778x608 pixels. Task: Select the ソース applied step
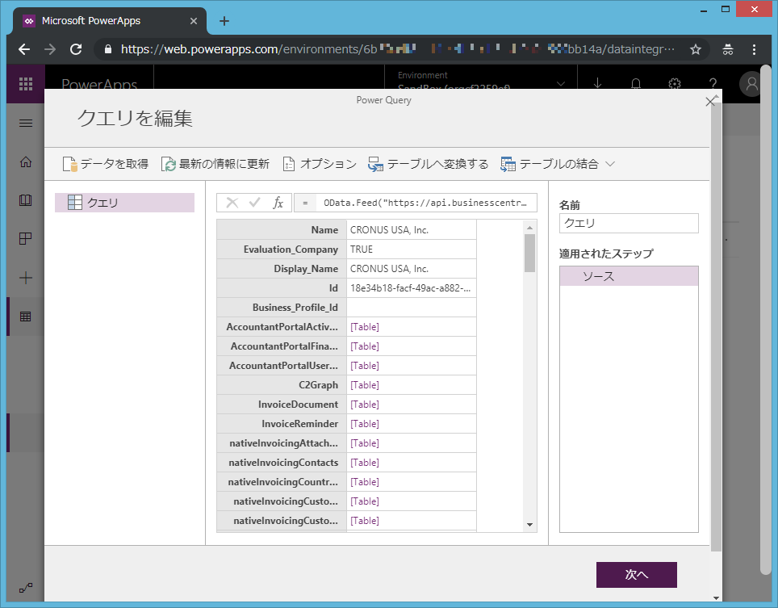click(x=628, y=276)
